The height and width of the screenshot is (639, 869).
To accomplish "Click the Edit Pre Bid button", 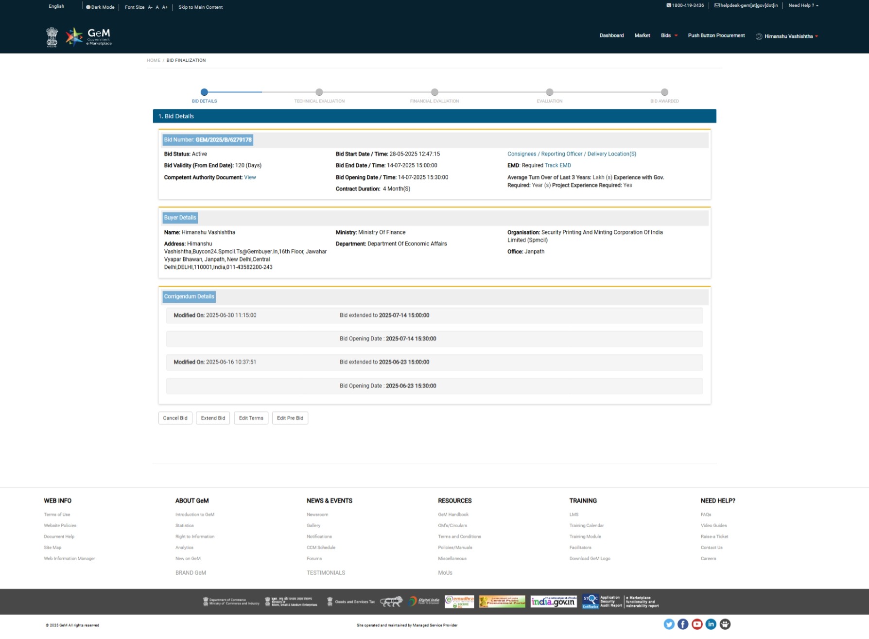I will point(290,418).
